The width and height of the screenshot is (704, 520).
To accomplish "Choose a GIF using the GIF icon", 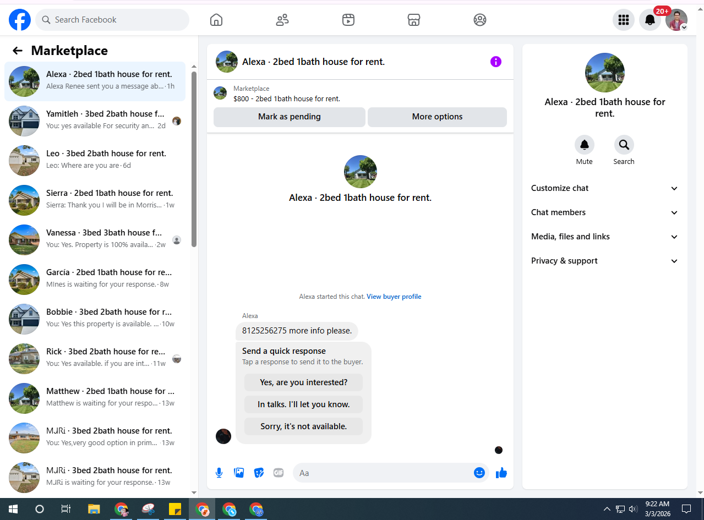I will click(279, 473).
